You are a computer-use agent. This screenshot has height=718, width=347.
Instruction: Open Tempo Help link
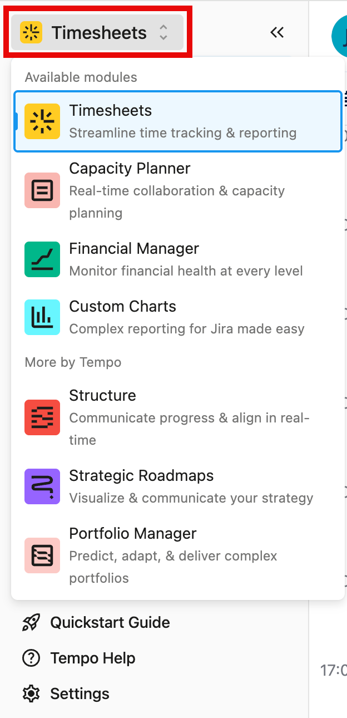(x=93, y=658)
